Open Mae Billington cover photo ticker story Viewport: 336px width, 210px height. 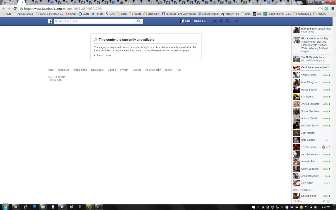312,30
